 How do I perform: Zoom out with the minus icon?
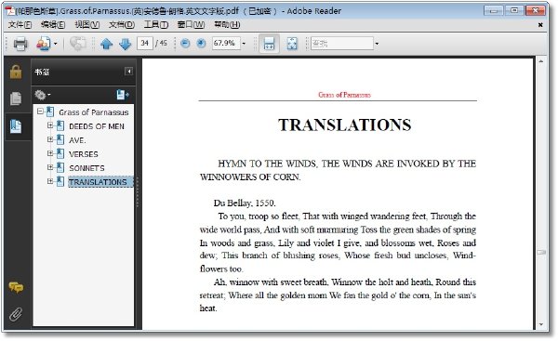tap(185, 44)
